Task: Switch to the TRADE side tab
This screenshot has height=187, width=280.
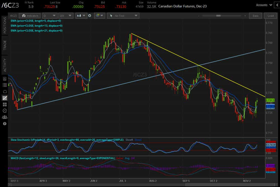Action: [5, 45]
